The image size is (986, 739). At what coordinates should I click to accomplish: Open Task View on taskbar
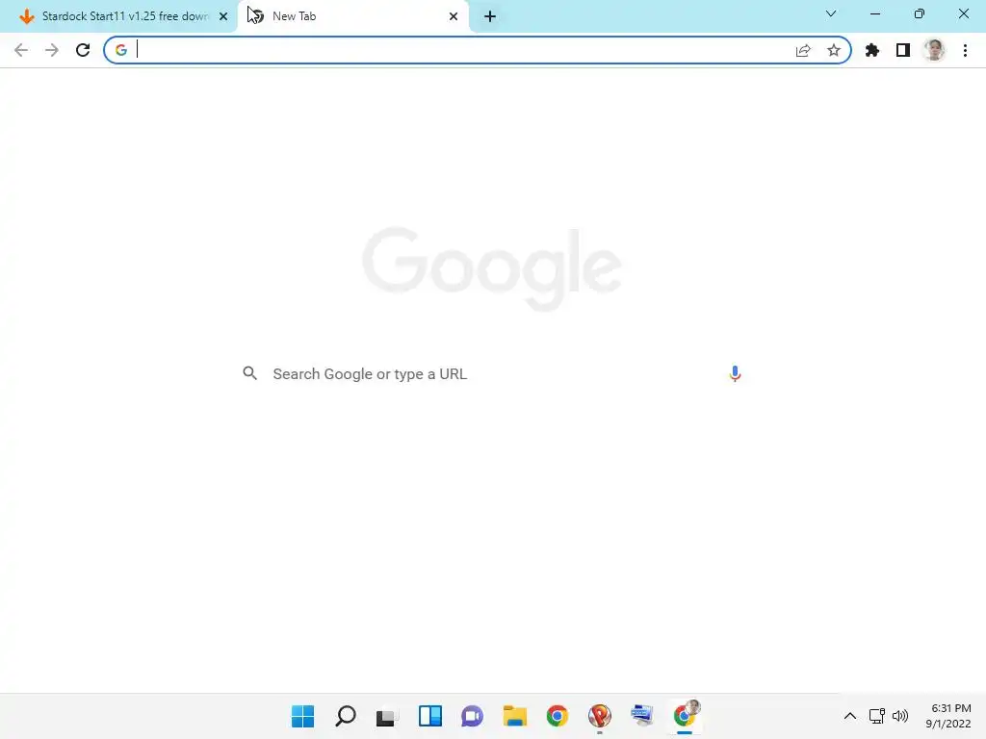point(387,716)
